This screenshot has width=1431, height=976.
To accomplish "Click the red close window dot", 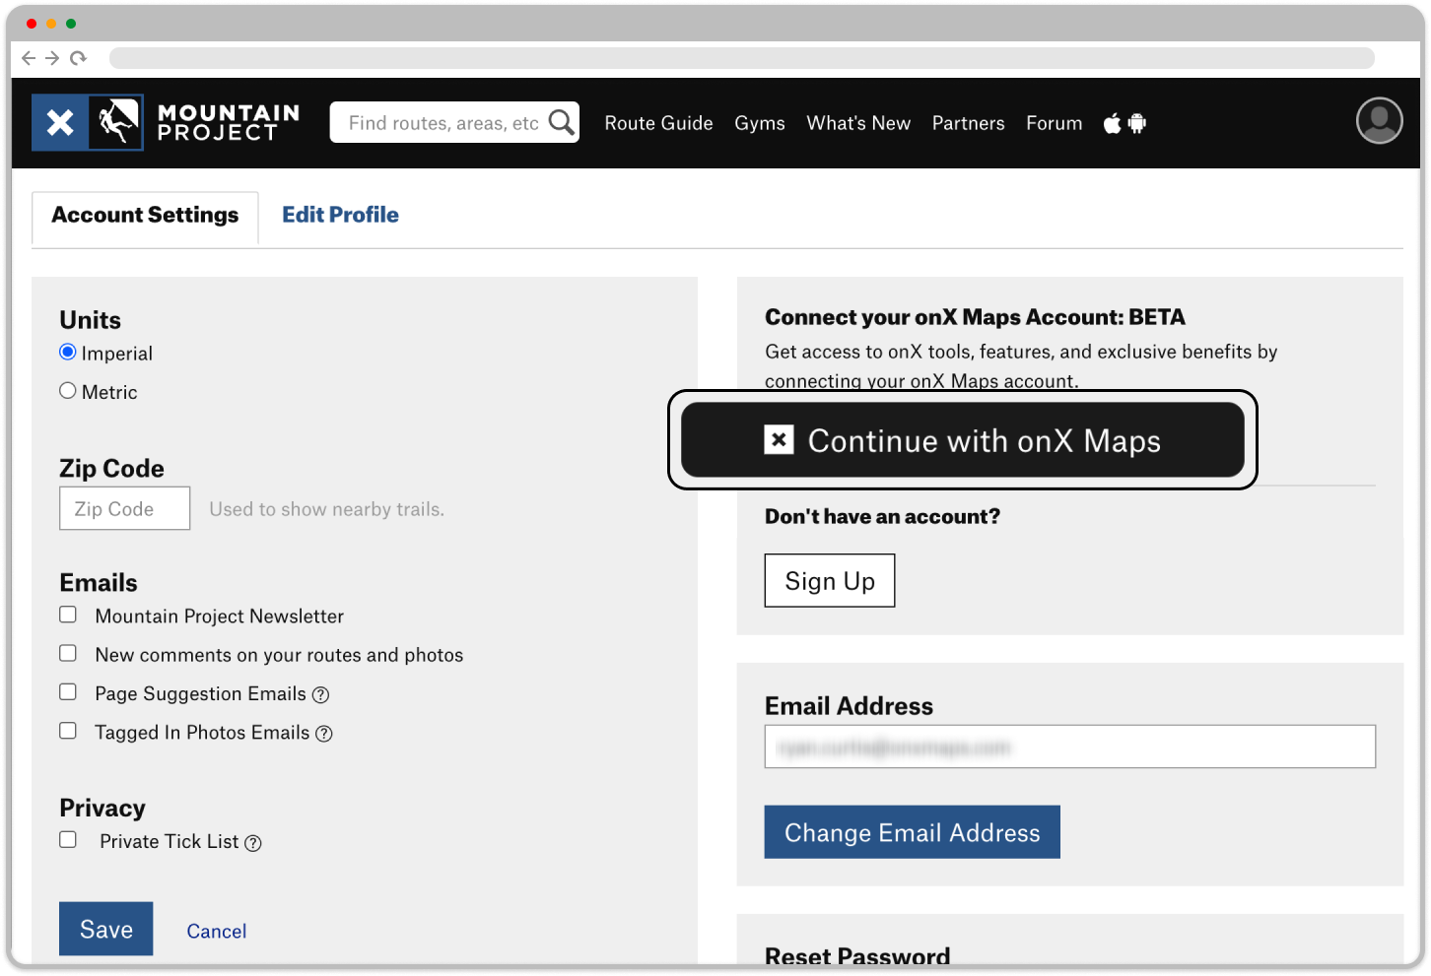I will click(32, 24).
